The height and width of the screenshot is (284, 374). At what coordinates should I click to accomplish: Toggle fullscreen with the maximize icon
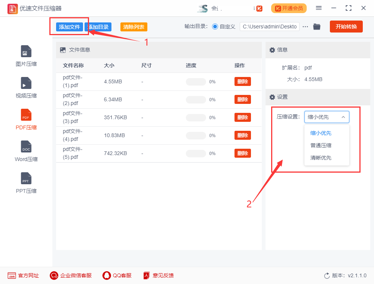click(349, 8)
